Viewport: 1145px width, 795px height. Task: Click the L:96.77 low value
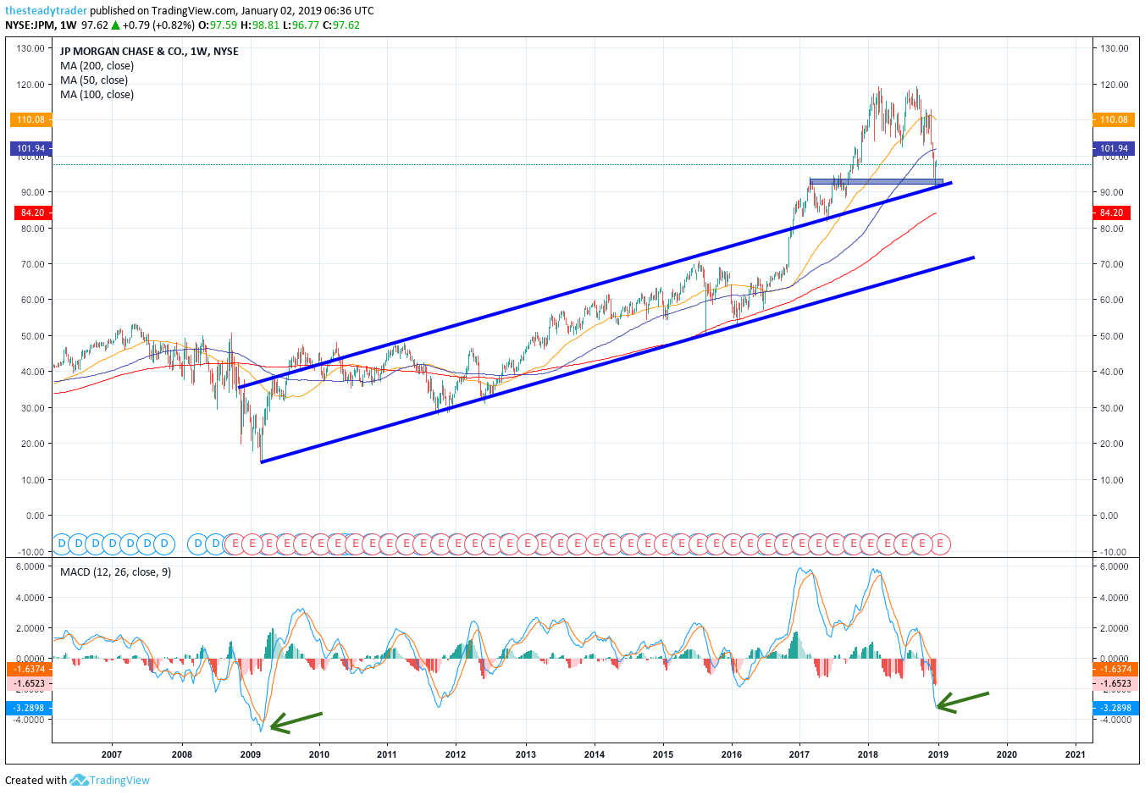tap(301, 25)
